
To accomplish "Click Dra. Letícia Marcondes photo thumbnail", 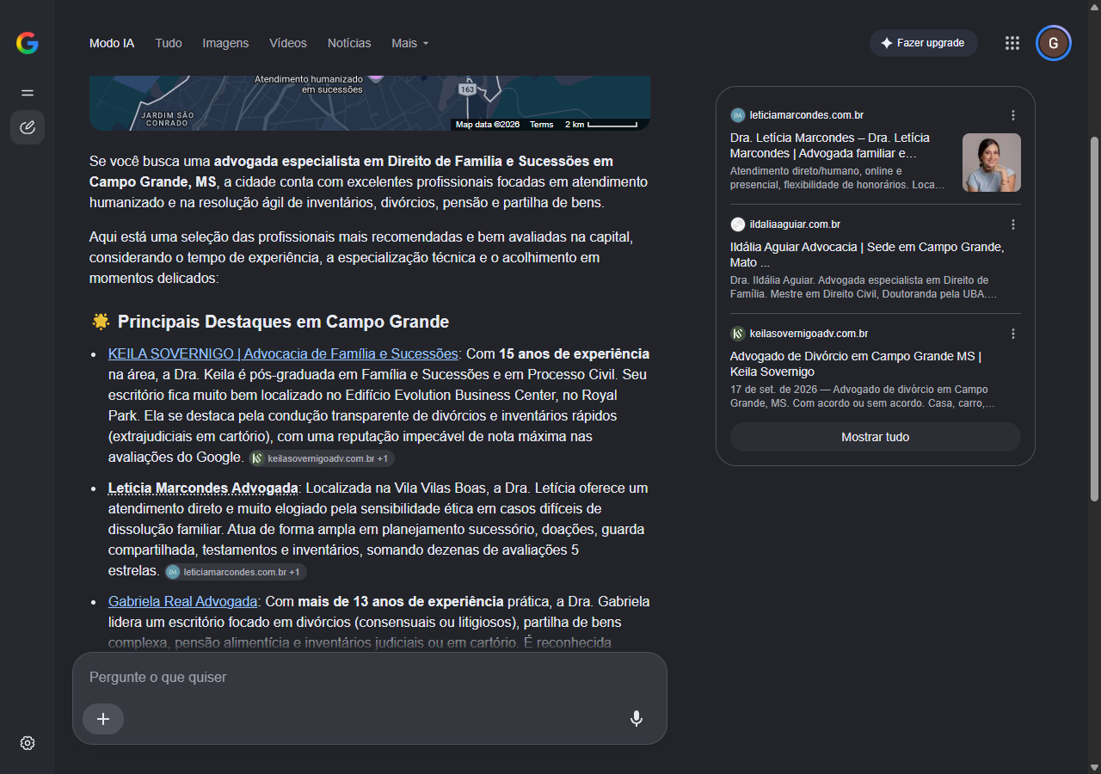I will (x=992, y=163).
